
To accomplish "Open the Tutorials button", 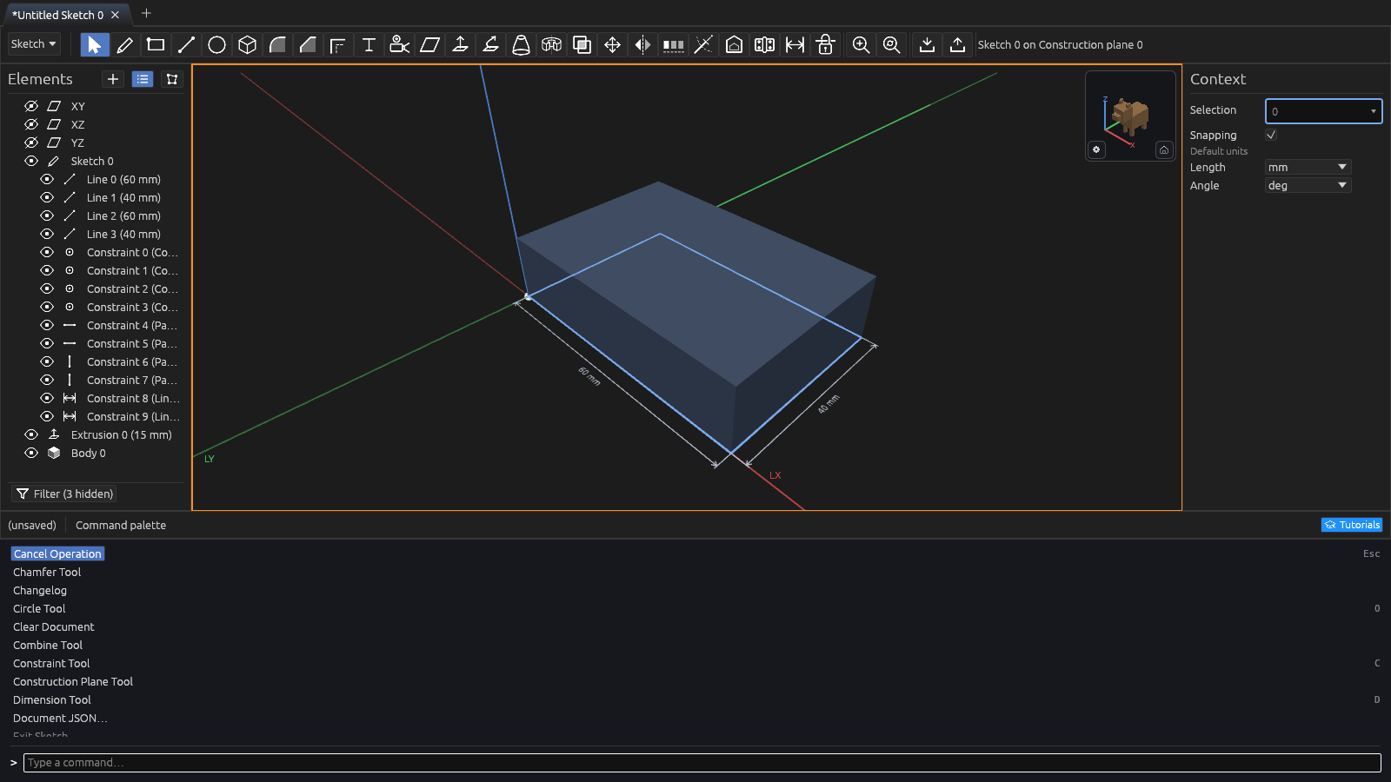I will click(1352, 525).
